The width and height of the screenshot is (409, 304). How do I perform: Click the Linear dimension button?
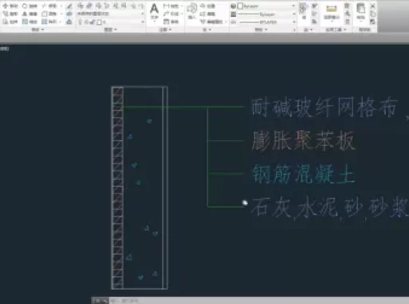[x=171, y=6]
